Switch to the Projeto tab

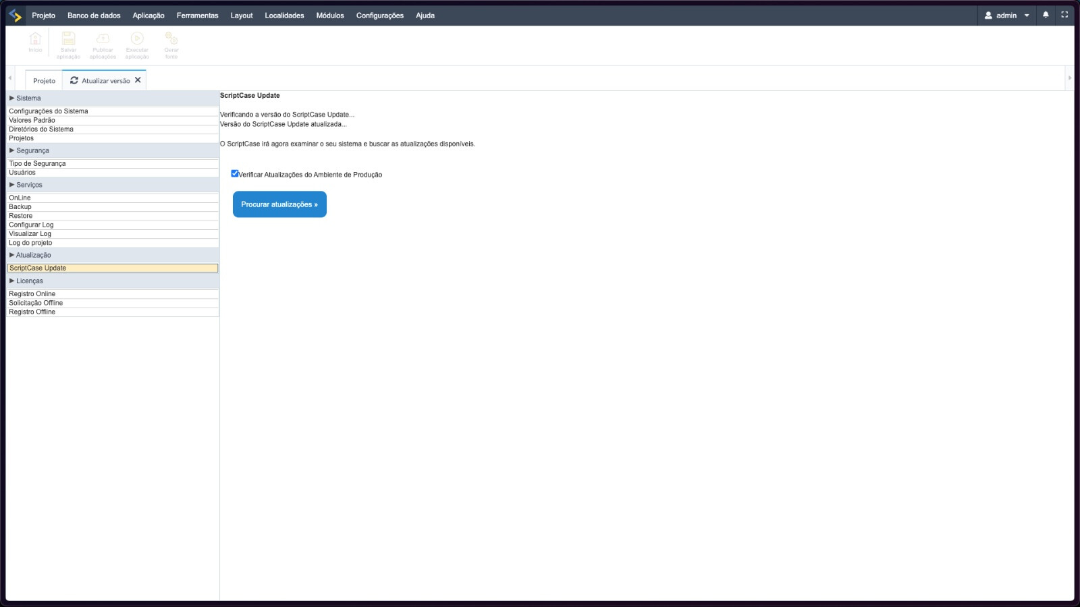[44, 81]
